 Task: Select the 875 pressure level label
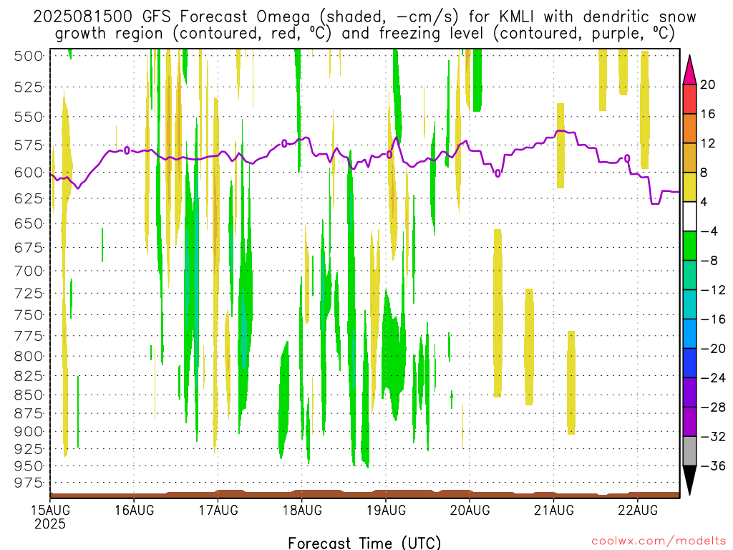29,413
